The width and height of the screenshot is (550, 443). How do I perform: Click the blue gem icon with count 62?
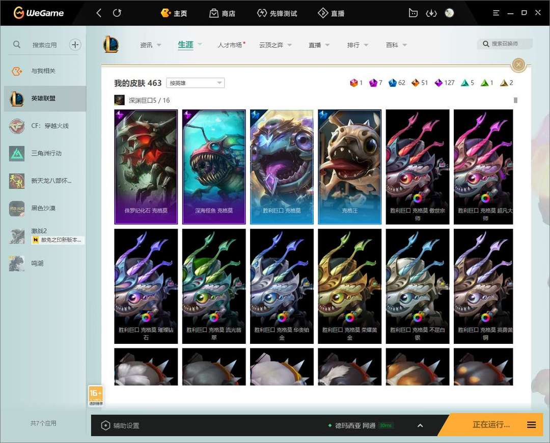coord(392,83)
